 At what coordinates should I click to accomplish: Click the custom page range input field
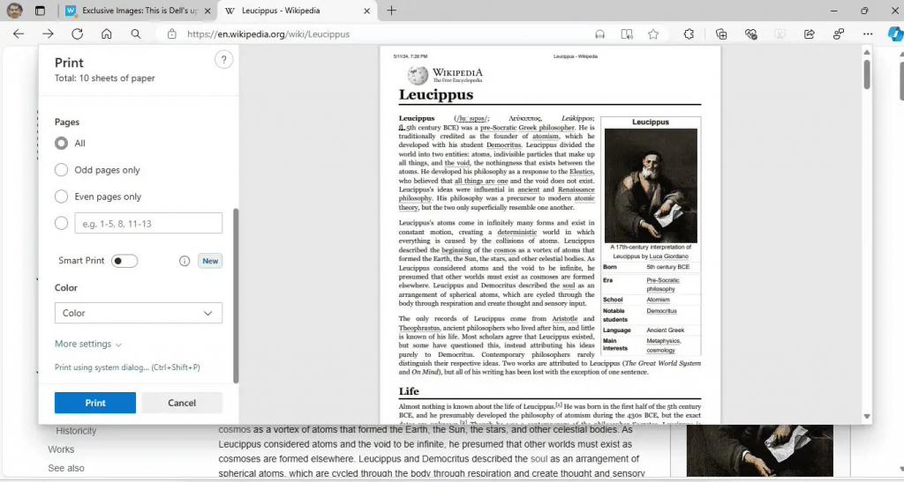pyautogui.click(x=148, y=223)
